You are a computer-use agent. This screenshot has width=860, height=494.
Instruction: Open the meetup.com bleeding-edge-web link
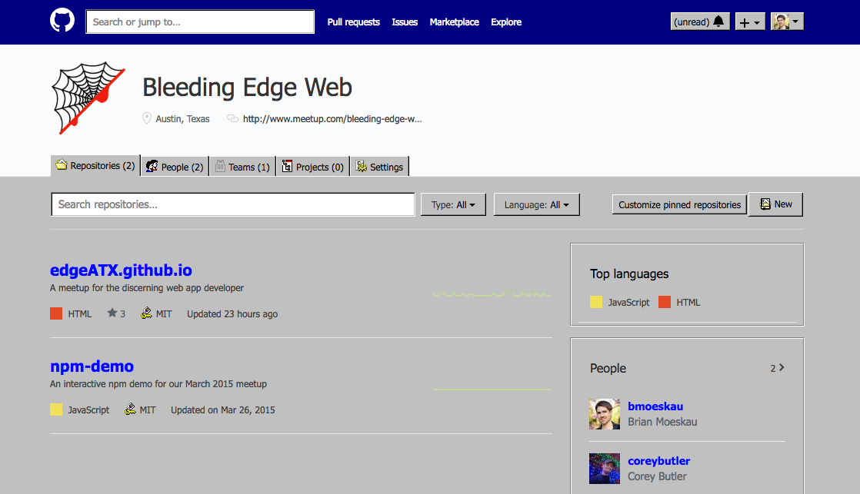pyautogui.click(x=332, y=119)
